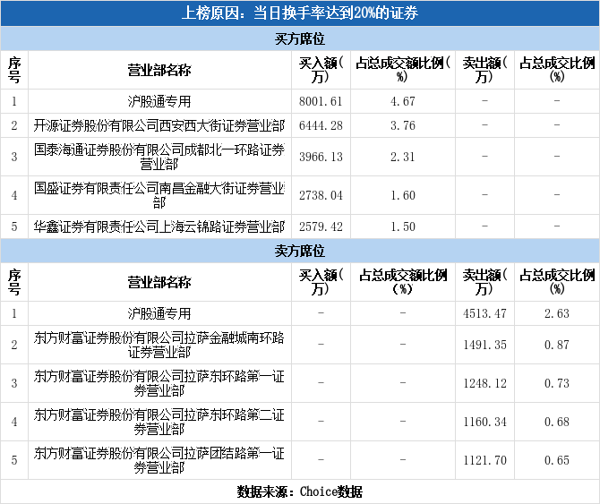Viewport: 600px width, 504px height.
Task: Select 华鑫证券有限责任公司上海云锦路证券营业部
Action: tap(159, 226)
